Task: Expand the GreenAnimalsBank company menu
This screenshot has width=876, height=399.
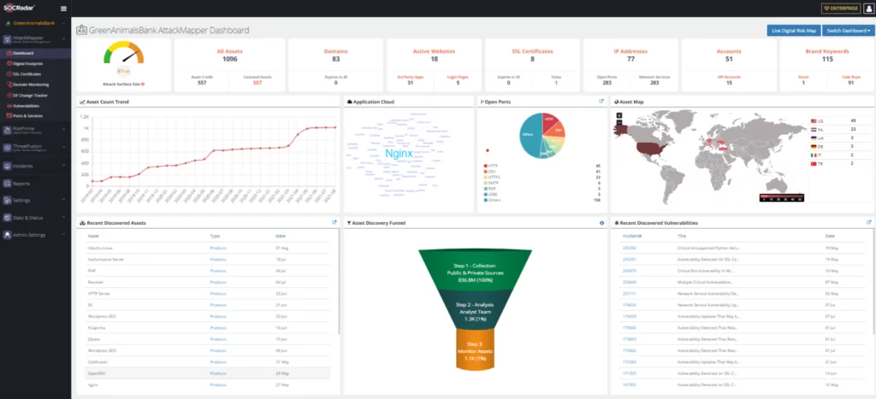Action: [36, 23]
